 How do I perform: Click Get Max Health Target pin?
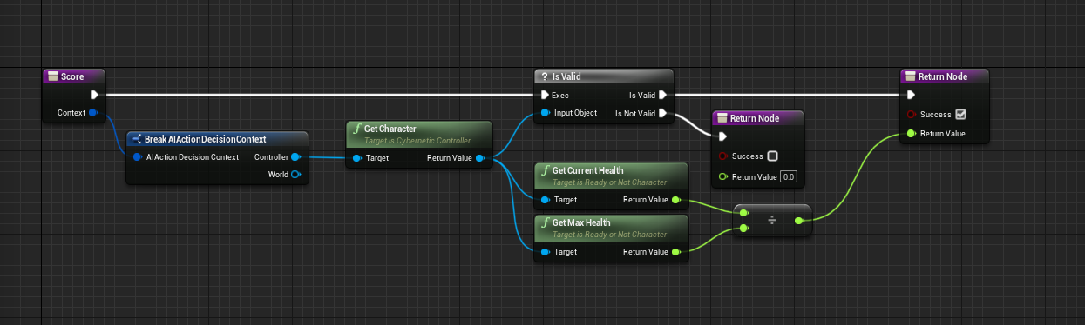pyautogui.click(x=546, y=252)
